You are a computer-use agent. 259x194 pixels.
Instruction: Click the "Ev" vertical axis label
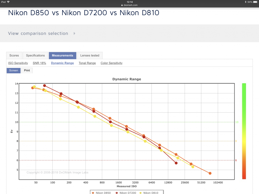click(x=12, y=131)
